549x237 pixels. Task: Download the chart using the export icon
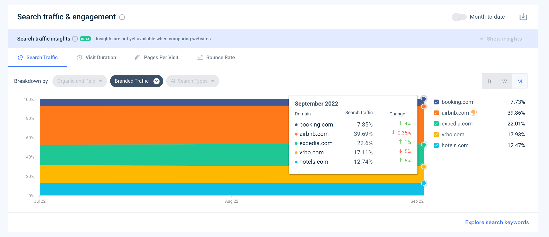[523, 17]
